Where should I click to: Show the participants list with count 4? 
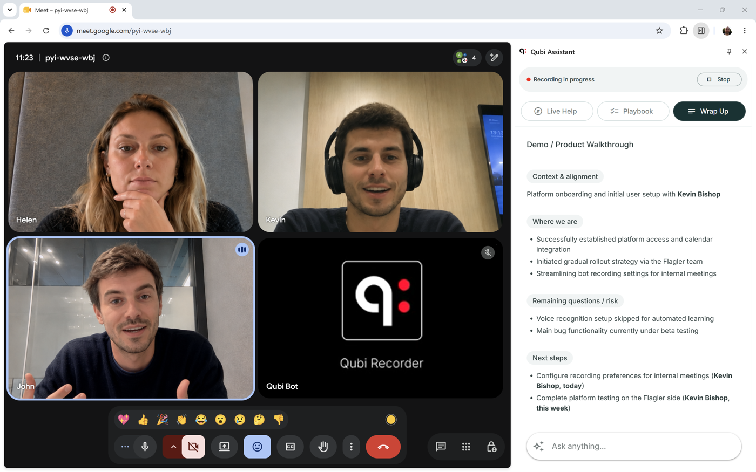click(467, 58)
